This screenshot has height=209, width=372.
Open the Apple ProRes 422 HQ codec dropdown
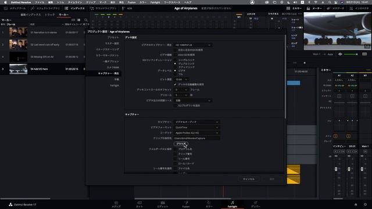pyautogui.click(x=196, y=133)
